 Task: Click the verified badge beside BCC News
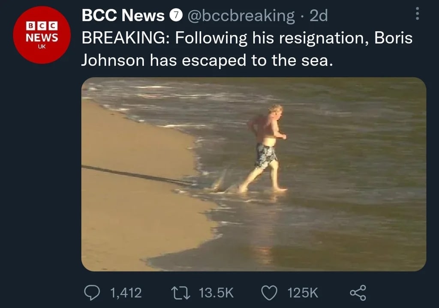175,16
